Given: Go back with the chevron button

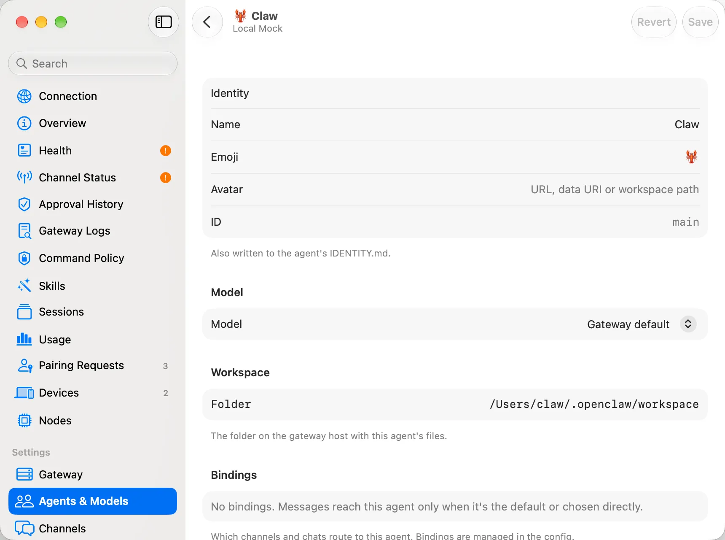Looking at the screenshot, I should click(x=207, y=22).
